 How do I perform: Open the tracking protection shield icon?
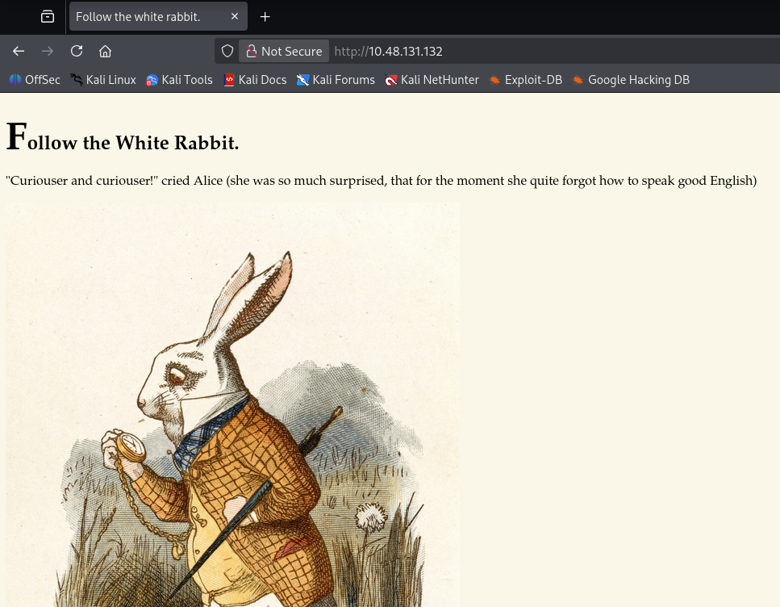(227, 51)
